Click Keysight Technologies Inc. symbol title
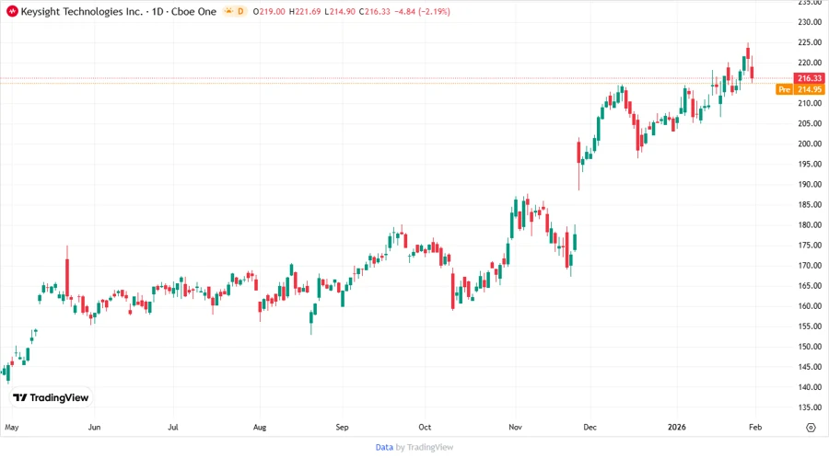The image size is (829, 458). point(81,12)
